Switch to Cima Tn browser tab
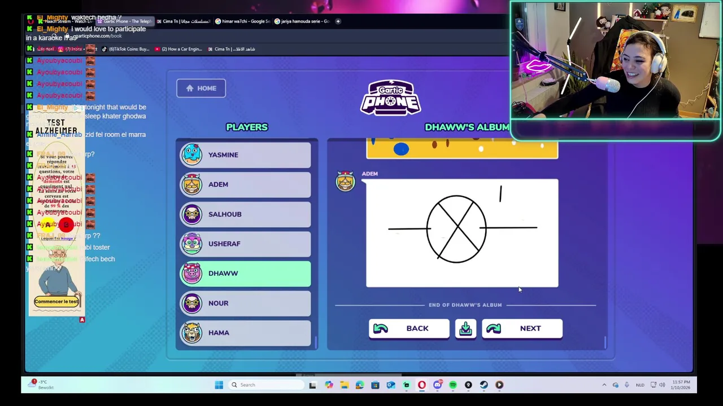 (184, 21)
